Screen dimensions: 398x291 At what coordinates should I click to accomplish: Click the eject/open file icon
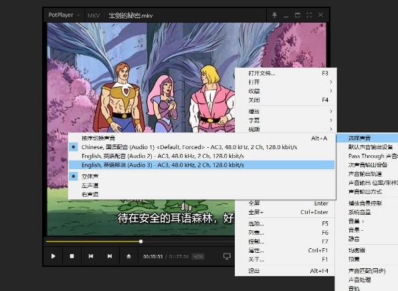point(128,256)
